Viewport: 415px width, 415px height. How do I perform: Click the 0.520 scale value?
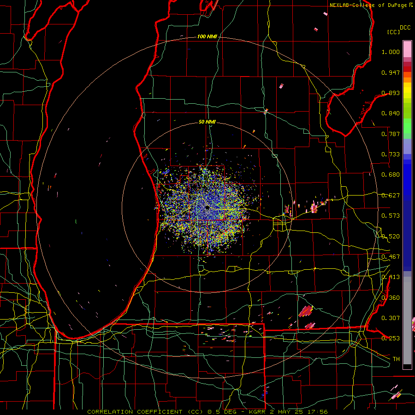coord(391,237)
